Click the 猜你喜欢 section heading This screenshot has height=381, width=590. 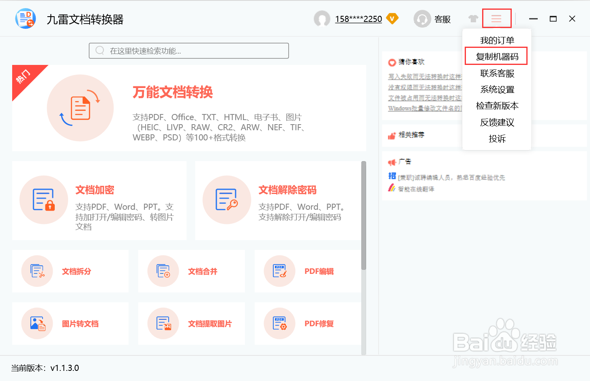pos(411,62)
